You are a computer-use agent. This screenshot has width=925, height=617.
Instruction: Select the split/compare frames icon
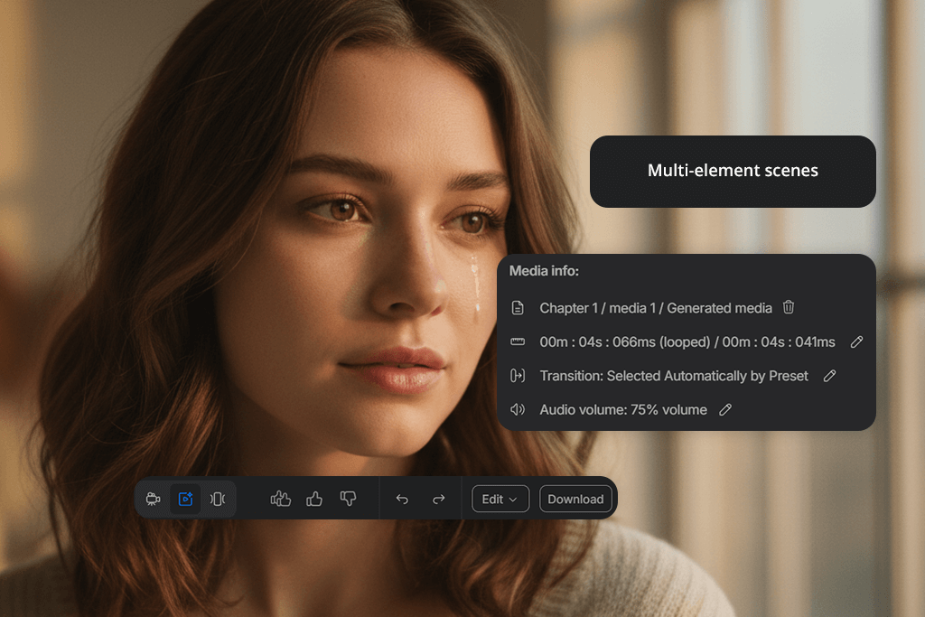pyautogui.click(x=218, y=499)
